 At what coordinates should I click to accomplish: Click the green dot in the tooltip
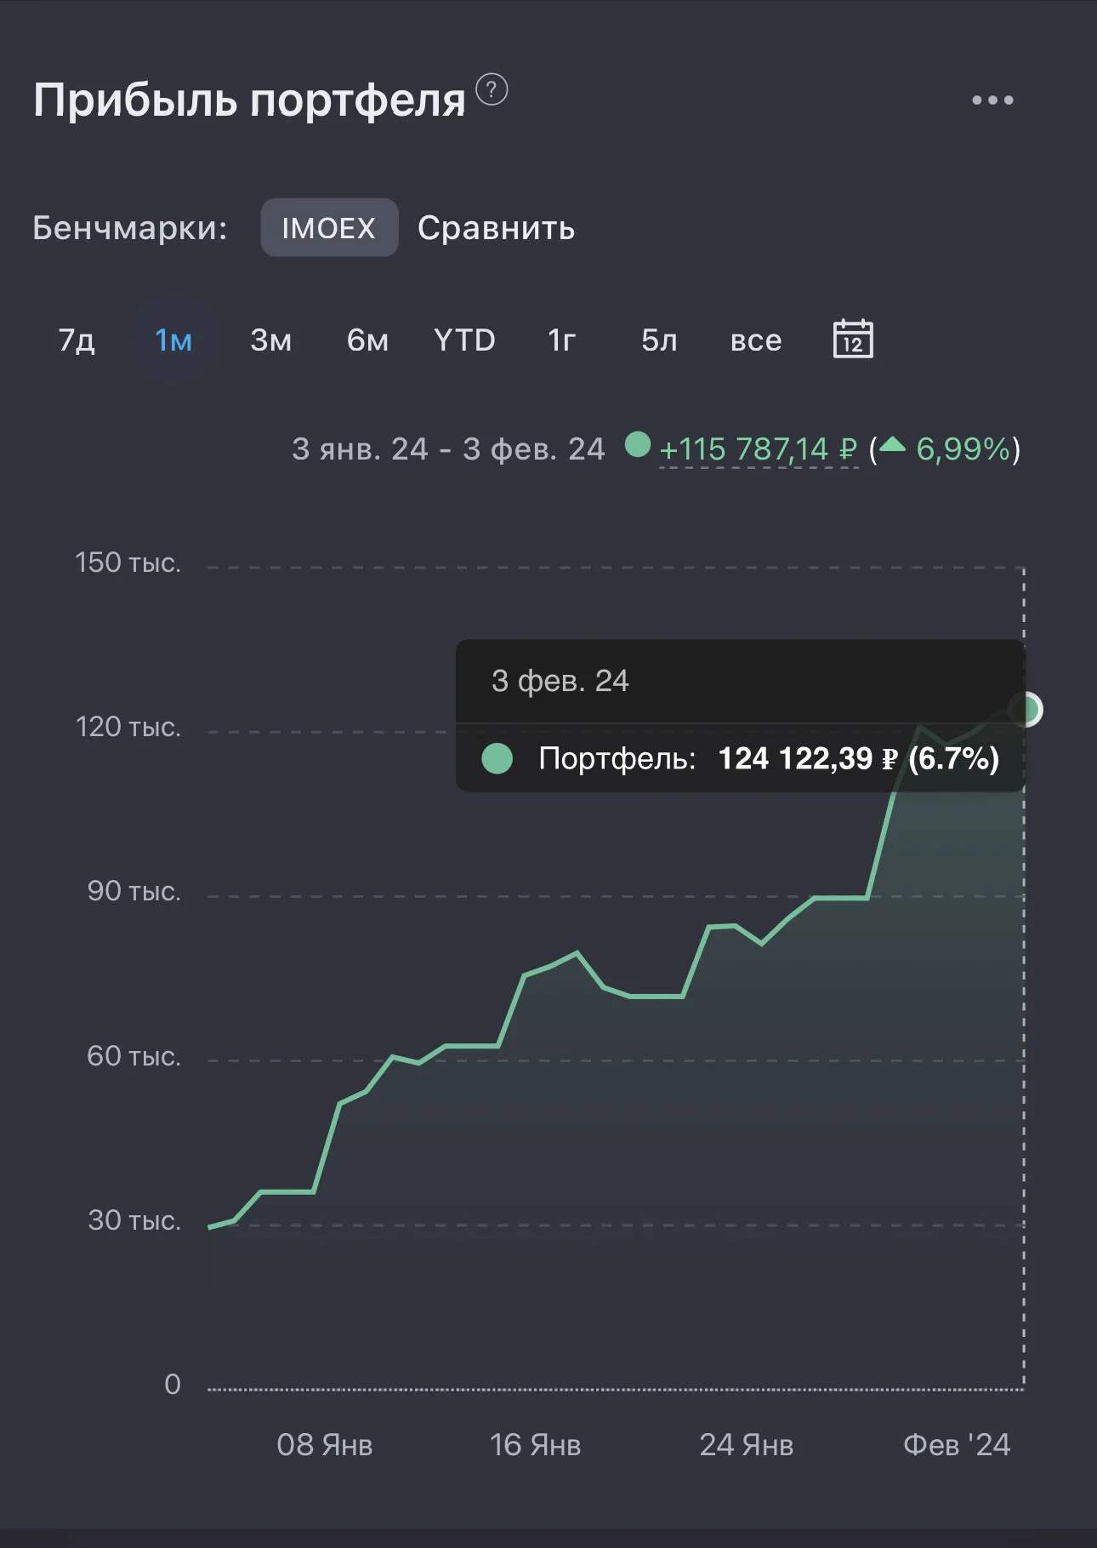(497, 758)
